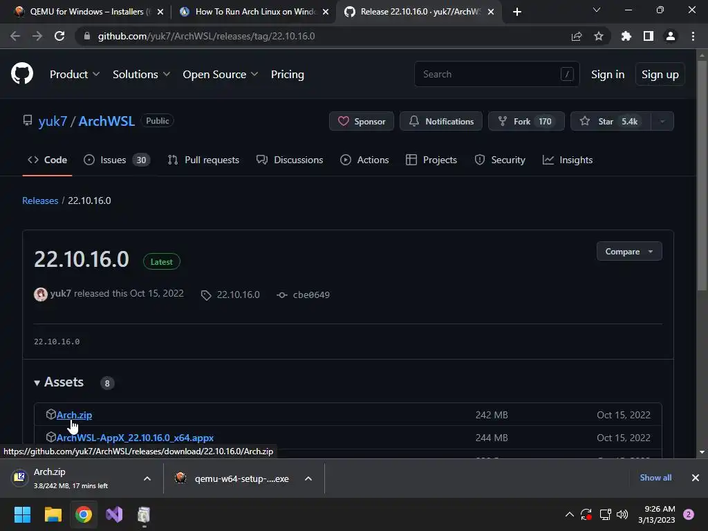Viewport: 708px width, 531px height.
Task: Click the share page icon in address bar
Action: coord(576,36)
